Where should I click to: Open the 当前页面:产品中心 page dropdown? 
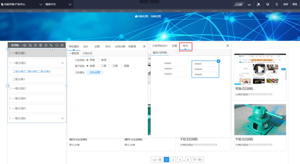pyautogui.click(x=22, y=4)
